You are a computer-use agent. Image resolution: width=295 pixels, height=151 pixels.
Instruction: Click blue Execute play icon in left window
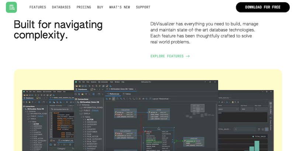(x=50, y=102)
